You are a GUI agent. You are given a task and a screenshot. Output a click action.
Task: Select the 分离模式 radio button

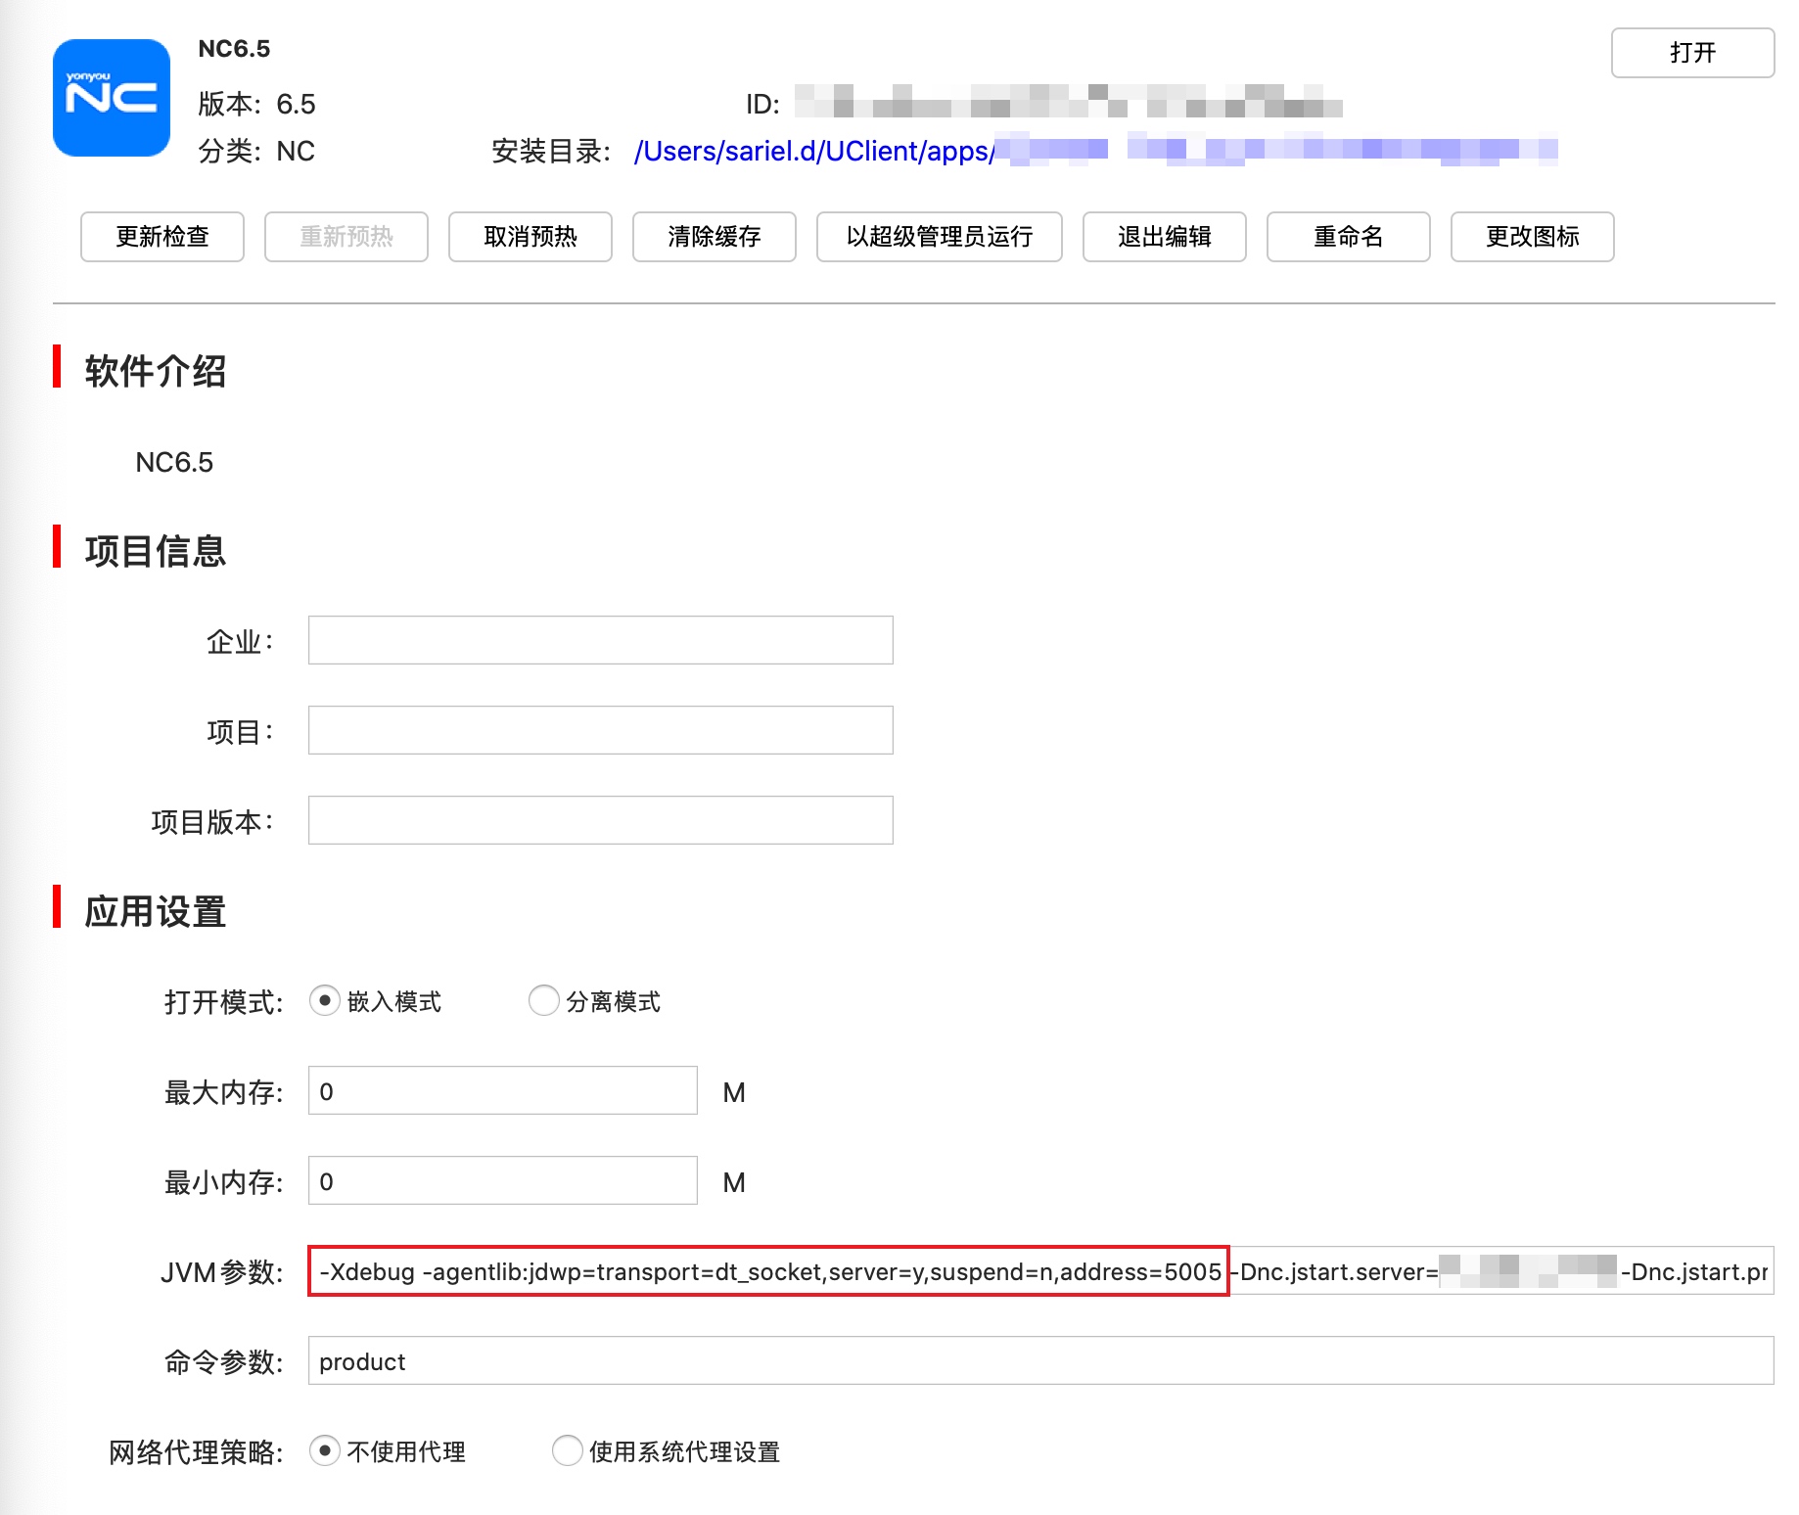(x=544, y=1000)
